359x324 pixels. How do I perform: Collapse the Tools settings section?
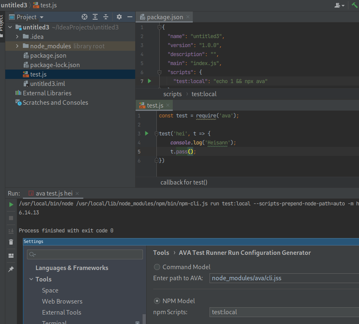(x=31, y=279)
